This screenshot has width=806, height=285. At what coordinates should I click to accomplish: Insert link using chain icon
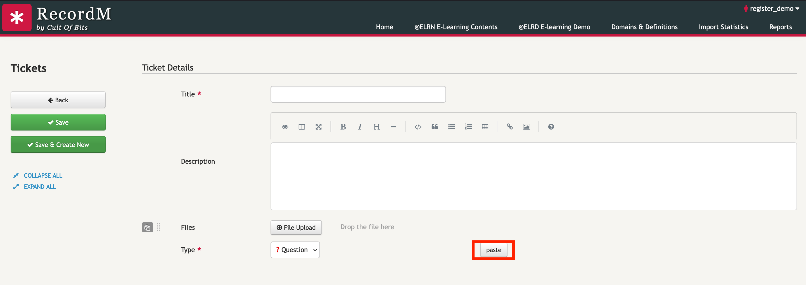[x=509, y=127]
